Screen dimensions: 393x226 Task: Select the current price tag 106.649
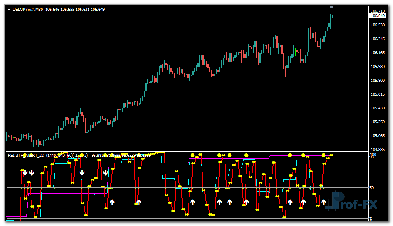[377, 16]
